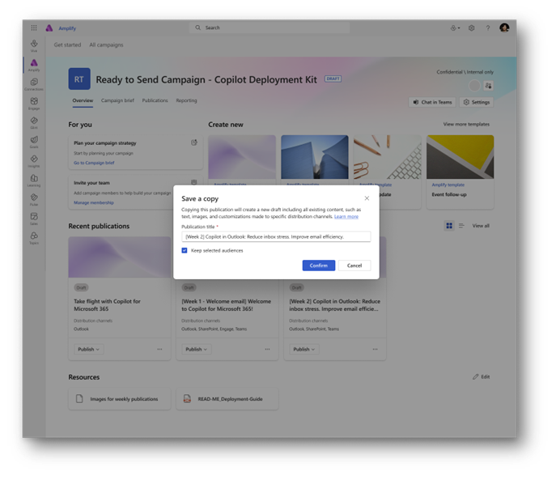Click View more templates link
The height and width of the screenshot is (480, 556).
point(466,124)
